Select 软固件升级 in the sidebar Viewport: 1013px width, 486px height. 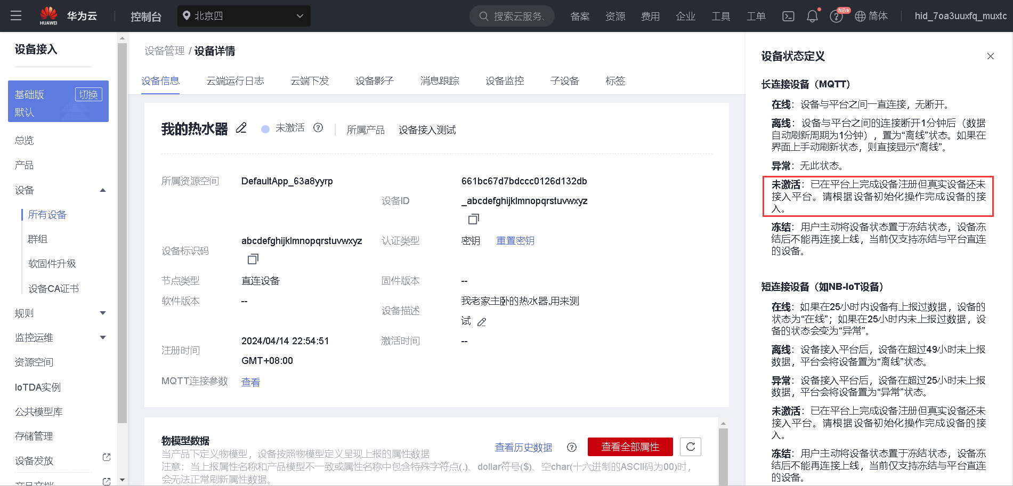[x=52, y=264]
